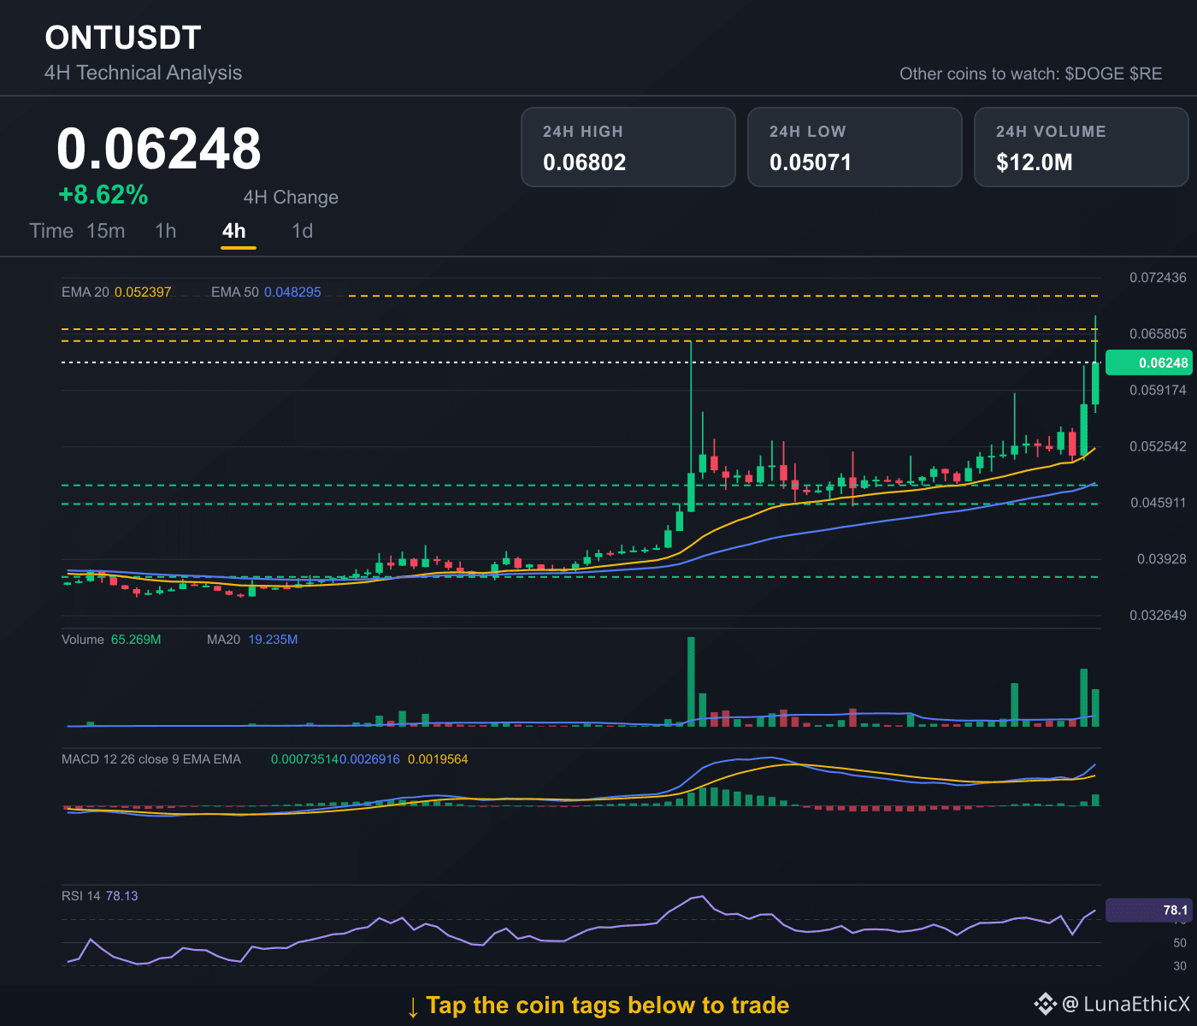The width and height of the screenshot is (1197, 1026).
Task: Click the EMA 50 value 0.048295
Action: 292,292
